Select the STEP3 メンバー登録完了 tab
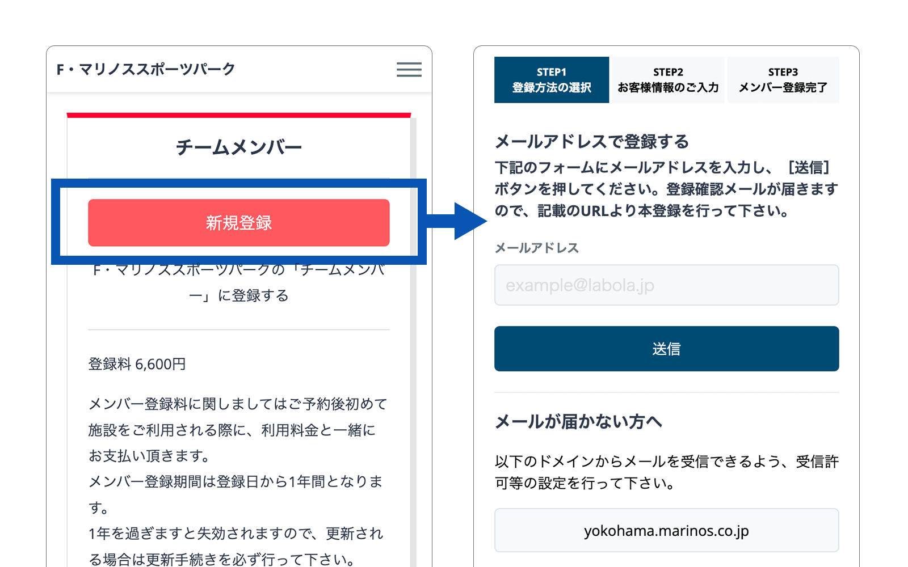Image resolution: width=908 pixels, height=567 pixels. [783, 80]
